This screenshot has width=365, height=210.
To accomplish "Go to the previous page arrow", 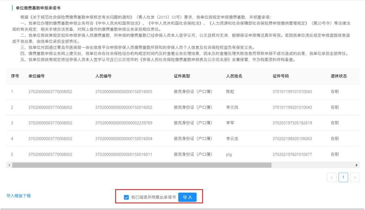I will 332,178.
